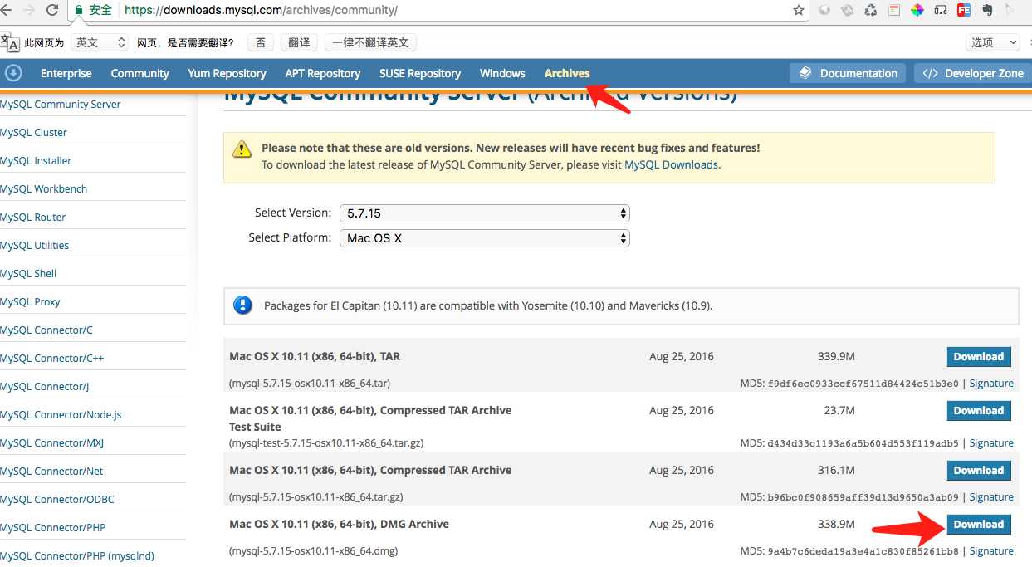
Task: Open the 选项 options dropdown
Action: (993, 42)
